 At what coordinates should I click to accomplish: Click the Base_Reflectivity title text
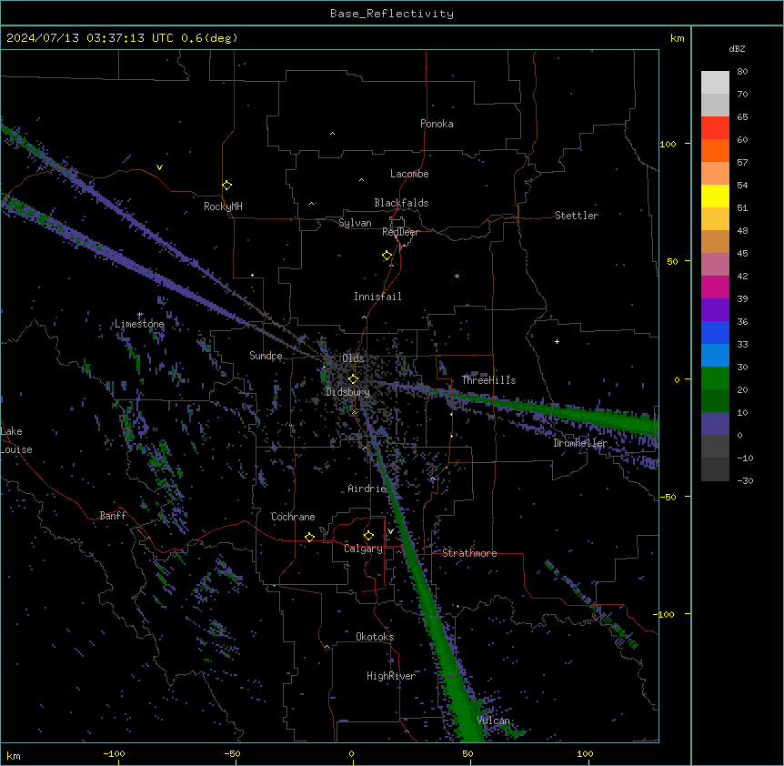[x=392, y=14]
